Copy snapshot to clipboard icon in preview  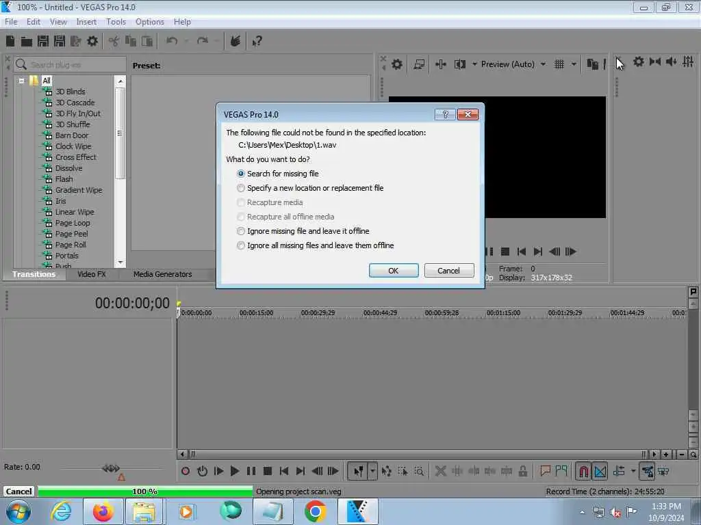pyautogui.click(x=592, y=64)
